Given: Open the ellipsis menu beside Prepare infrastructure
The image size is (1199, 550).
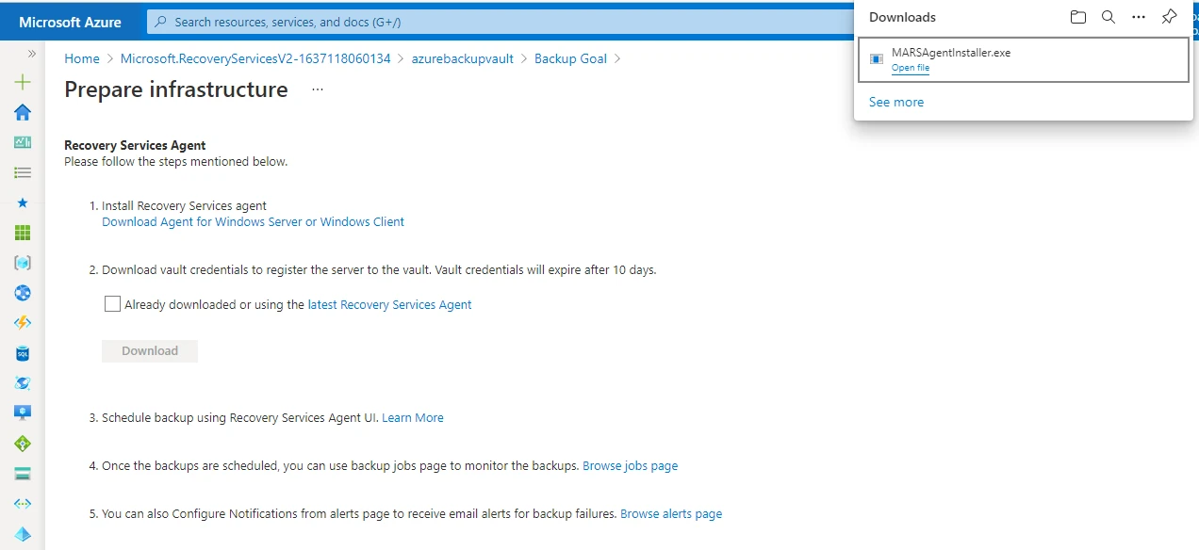Looking at the screenshot, I should (317, 89).
